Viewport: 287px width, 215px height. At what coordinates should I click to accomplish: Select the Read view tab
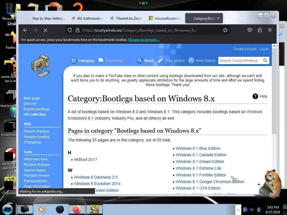(x=145, y=60)
